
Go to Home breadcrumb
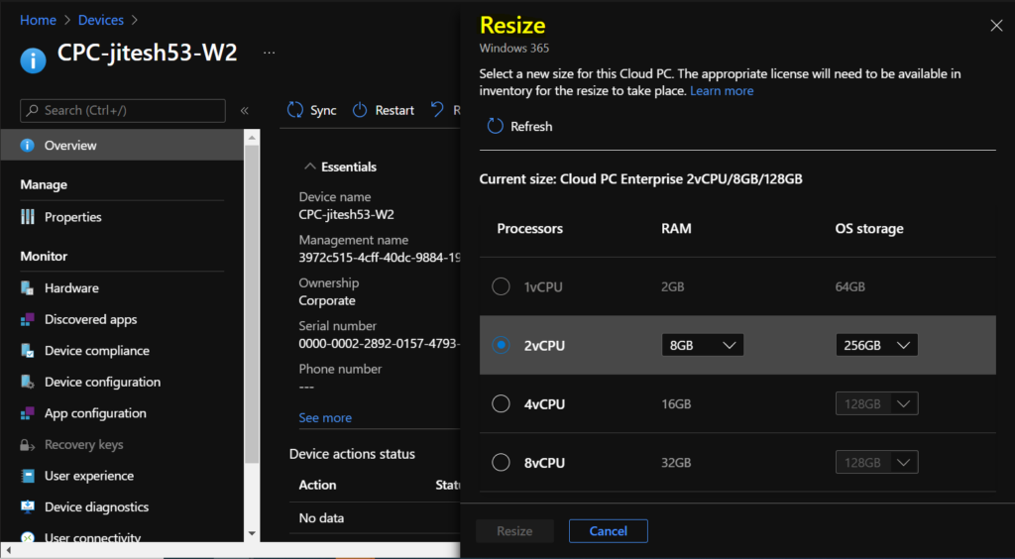(x=38, y=20)
